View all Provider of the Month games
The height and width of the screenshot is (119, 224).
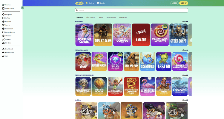pos(185,75)
